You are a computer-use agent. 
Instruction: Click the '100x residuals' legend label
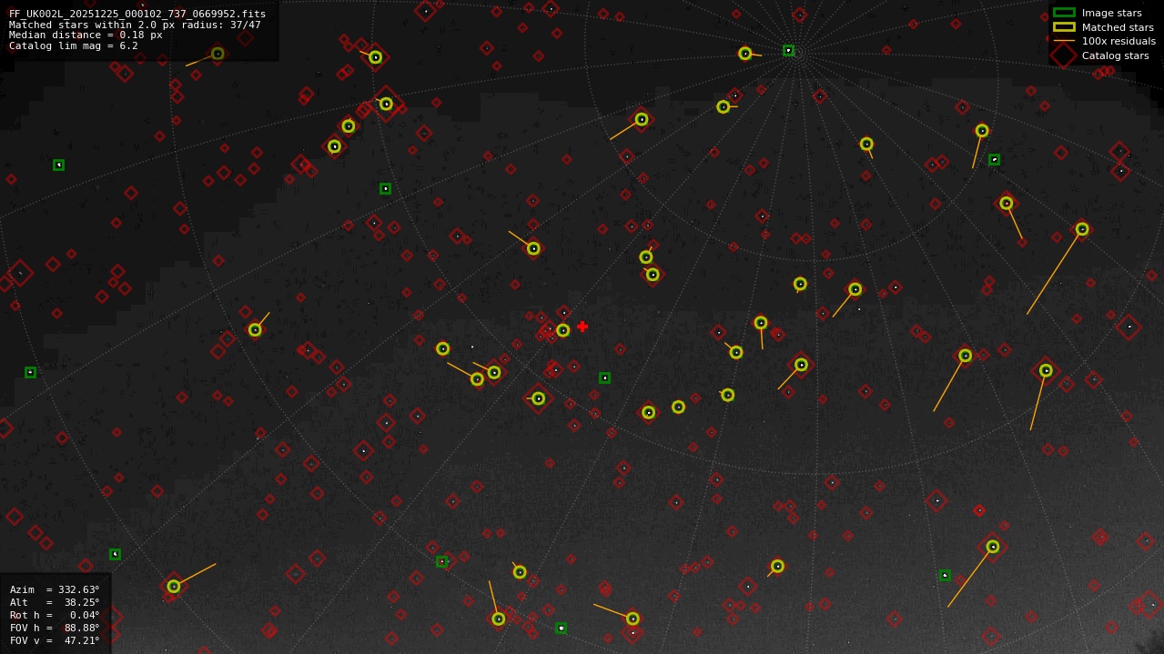(x=1118, y=41)
